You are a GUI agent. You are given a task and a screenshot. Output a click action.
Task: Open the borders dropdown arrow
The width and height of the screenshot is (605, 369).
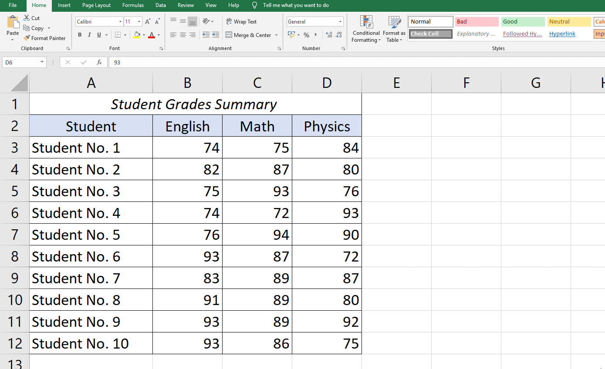click(x=125, y=35)
